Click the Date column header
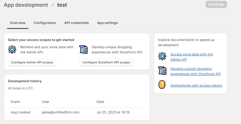Viewport: 241px width, 124px height. [100, 102]
